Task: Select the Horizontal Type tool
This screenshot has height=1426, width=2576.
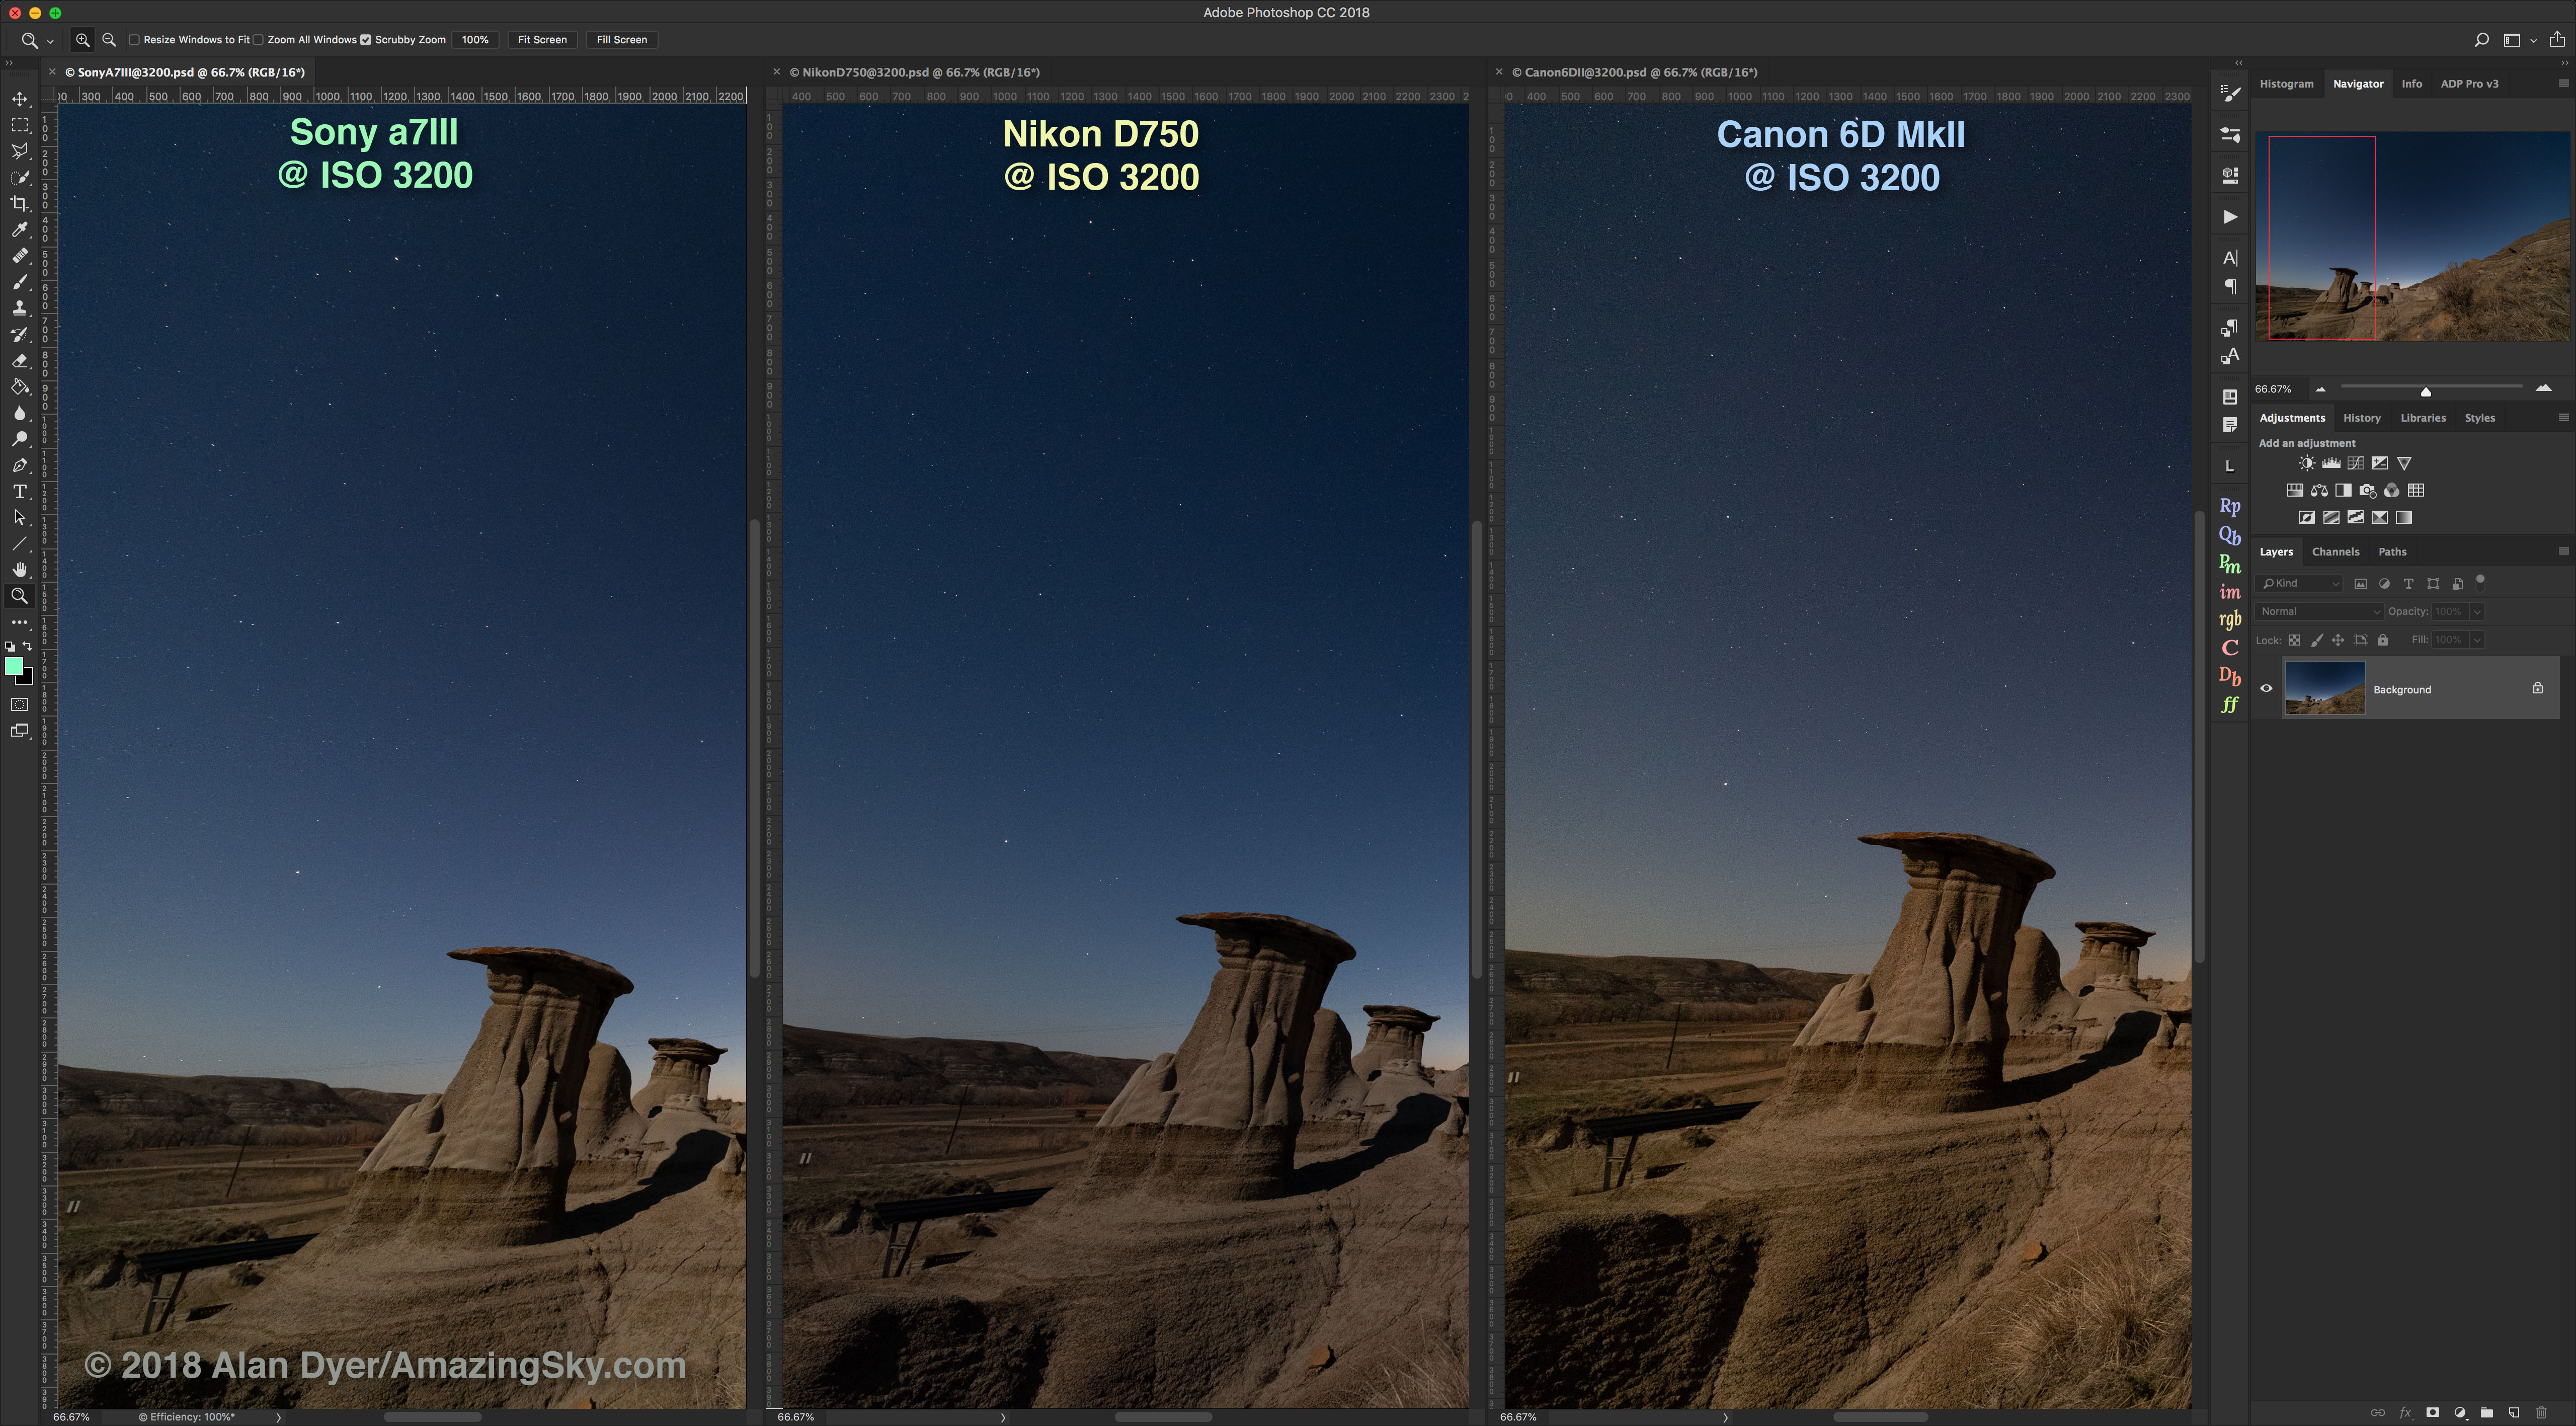Action: pyautogui.click(x=19, y=491)
